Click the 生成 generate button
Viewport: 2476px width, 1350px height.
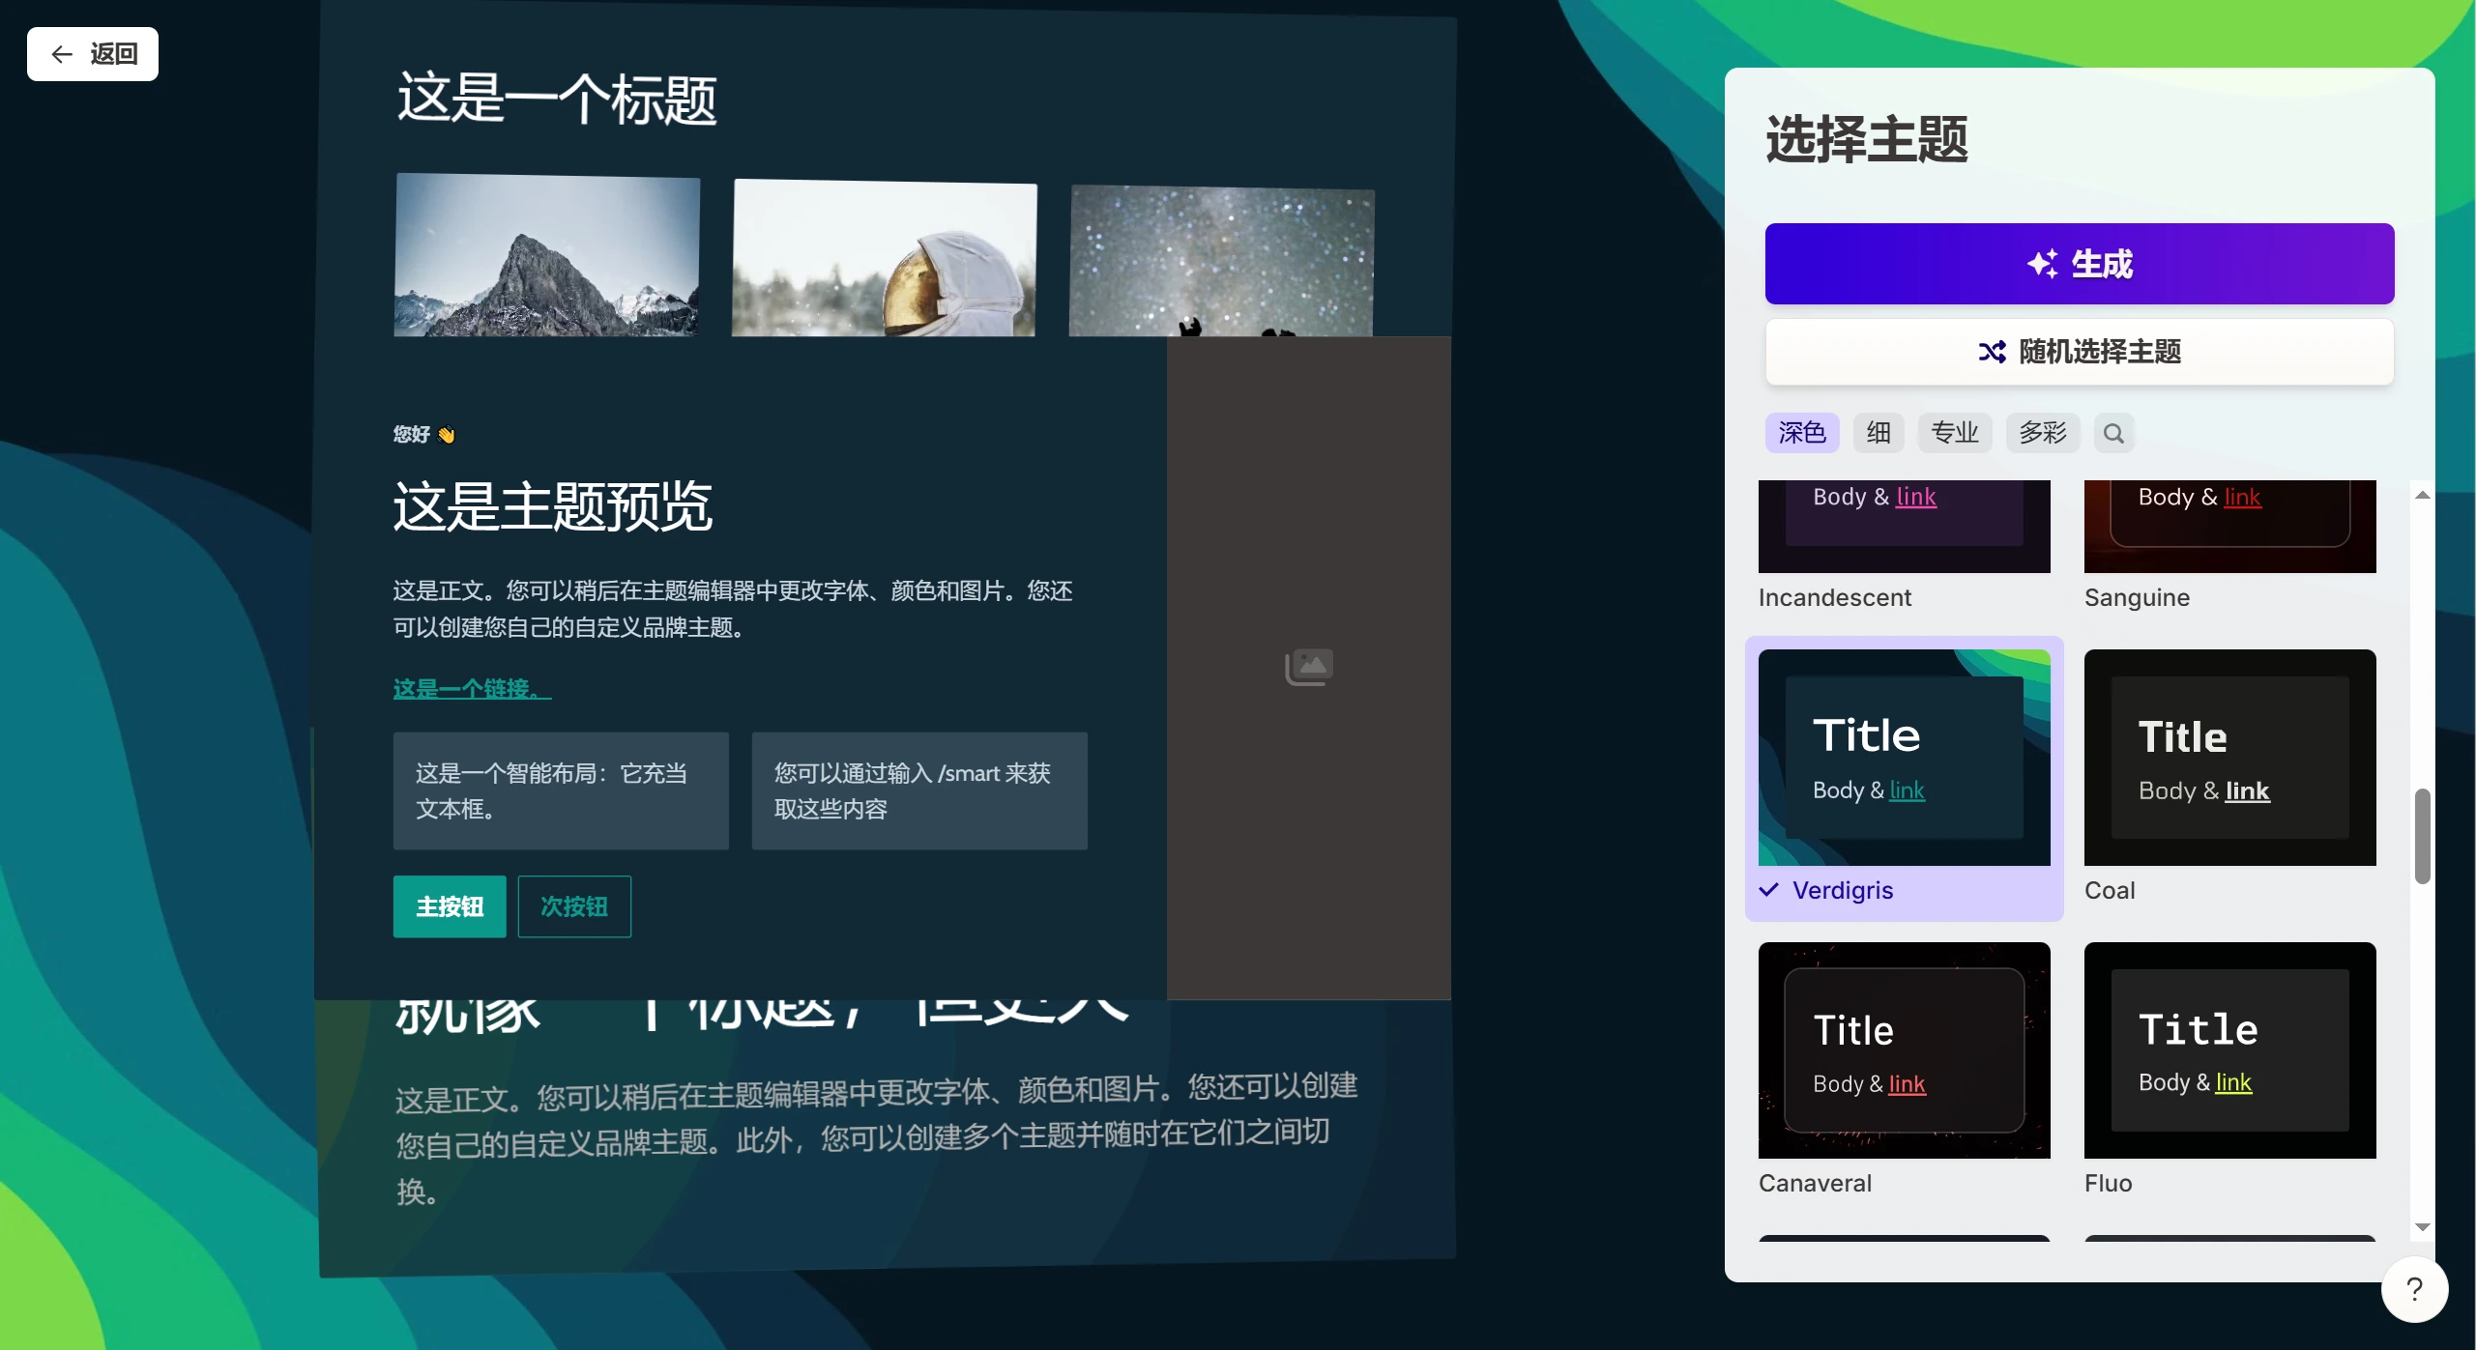(2079, 264)
